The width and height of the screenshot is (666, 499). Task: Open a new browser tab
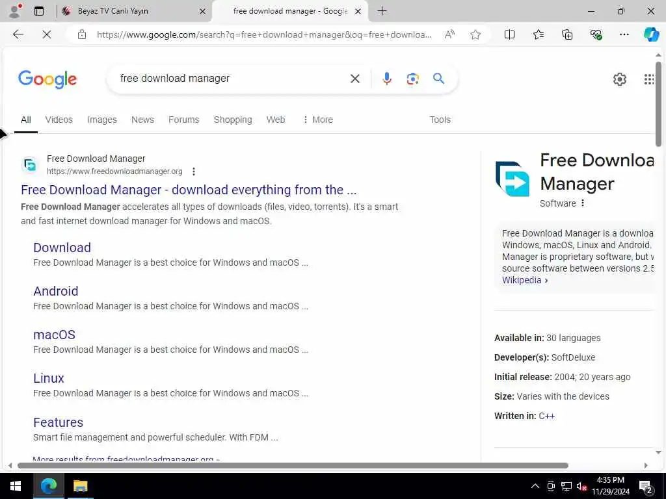click(382, 11)
